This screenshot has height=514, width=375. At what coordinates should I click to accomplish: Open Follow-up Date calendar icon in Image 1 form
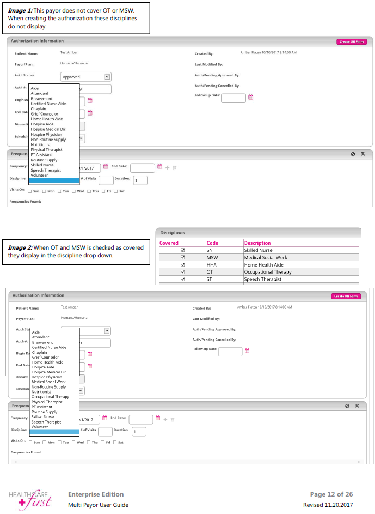coord(251,97)
